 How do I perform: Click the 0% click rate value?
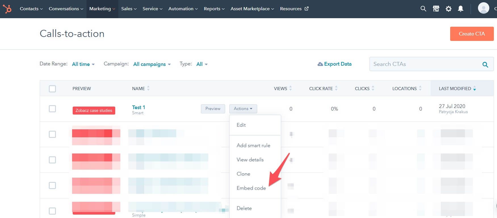coord(334,109)
